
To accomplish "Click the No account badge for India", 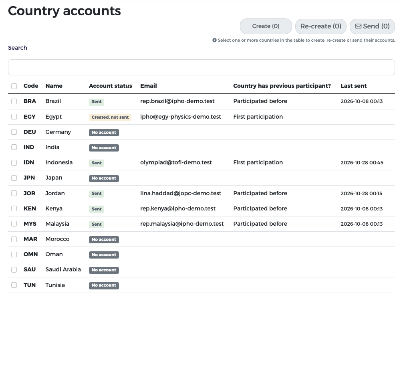I will [104, 148].
